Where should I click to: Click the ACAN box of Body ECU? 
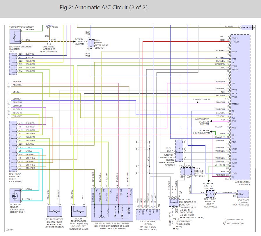[x=243, y=194]
